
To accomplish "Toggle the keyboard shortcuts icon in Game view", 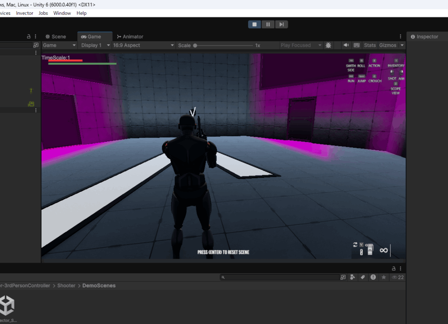I will click(x=357, y=45).
